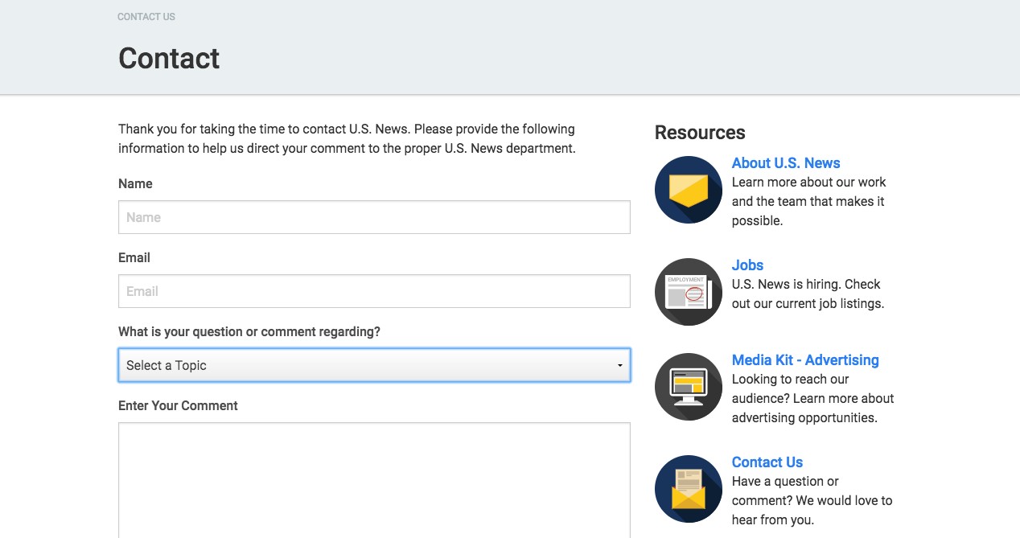Focus the Name input field
Screen dimensions: 1020x538
[374, 217]
